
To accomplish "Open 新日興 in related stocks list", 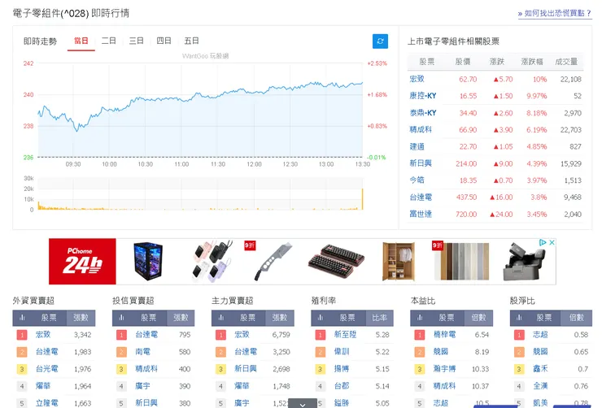I will click(421, 163).
